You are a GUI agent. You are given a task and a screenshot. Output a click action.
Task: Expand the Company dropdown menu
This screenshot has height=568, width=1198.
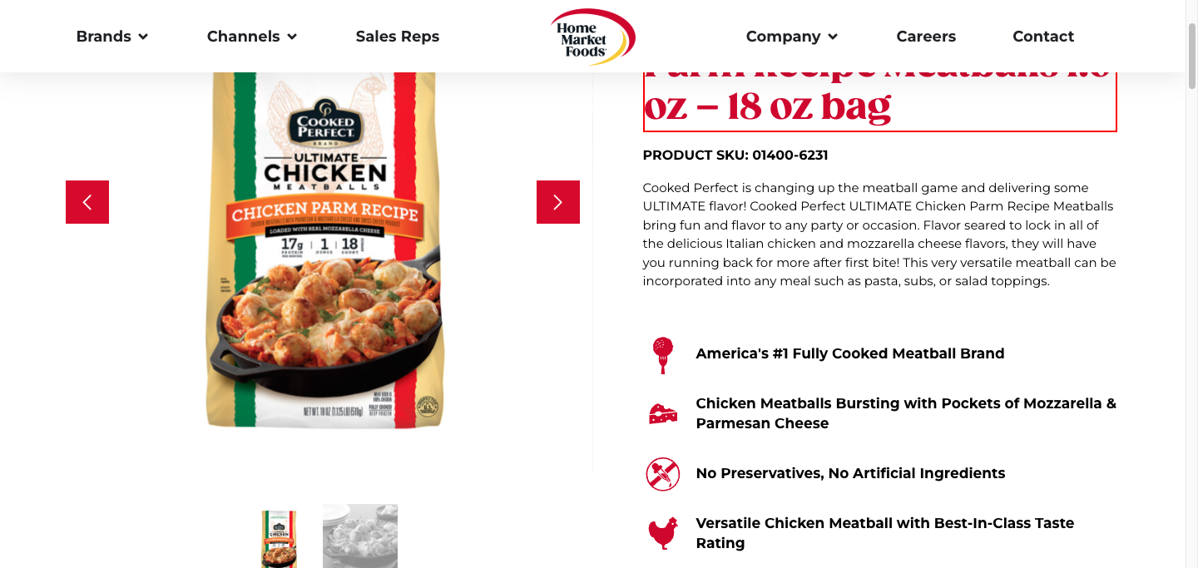[x=792, y=37]
